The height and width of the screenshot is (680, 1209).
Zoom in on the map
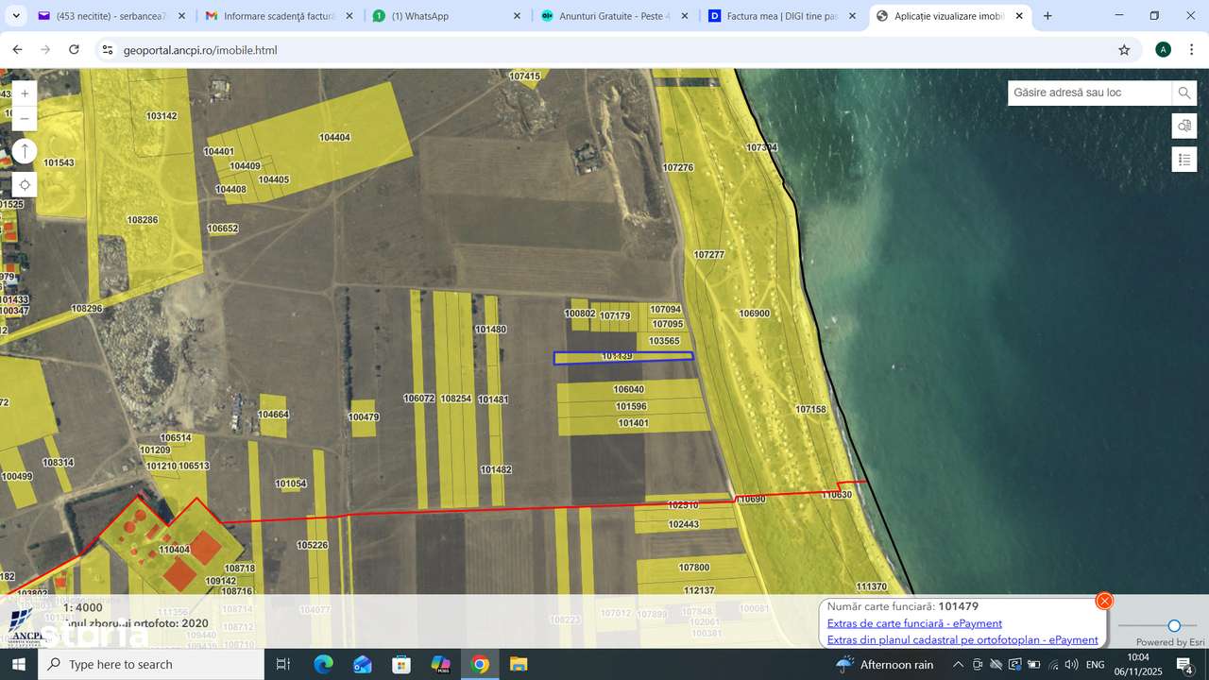(25, 93)
